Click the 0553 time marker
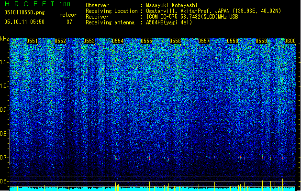Image resolution: width=301 pixels, height=191 pixels. (x=89, y=41)
